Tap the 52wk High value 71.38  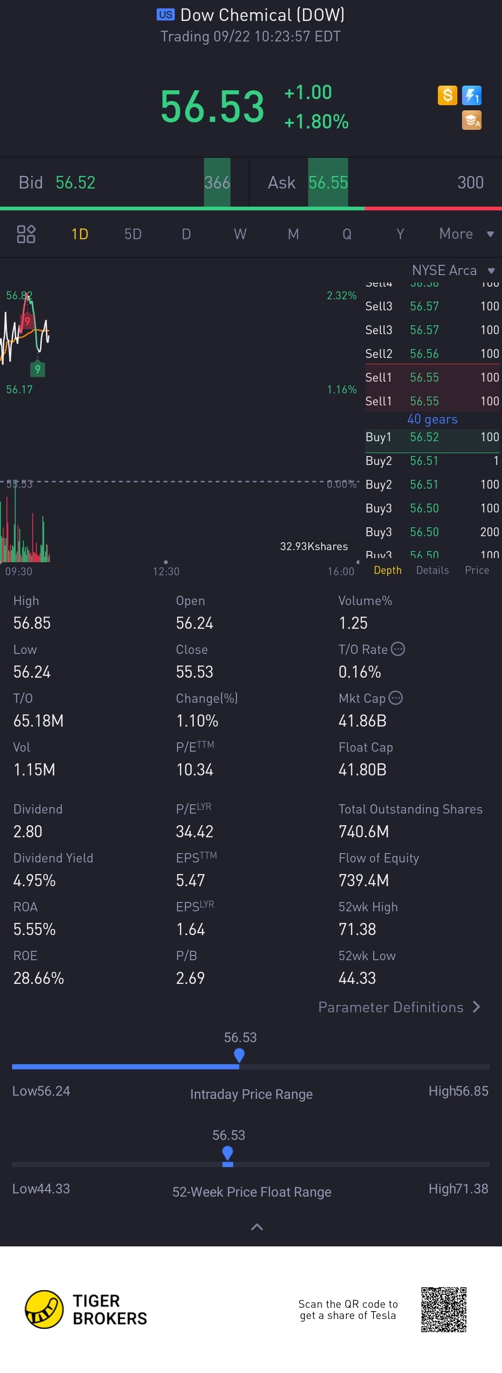pyautogui.click(x=357, y=929)
